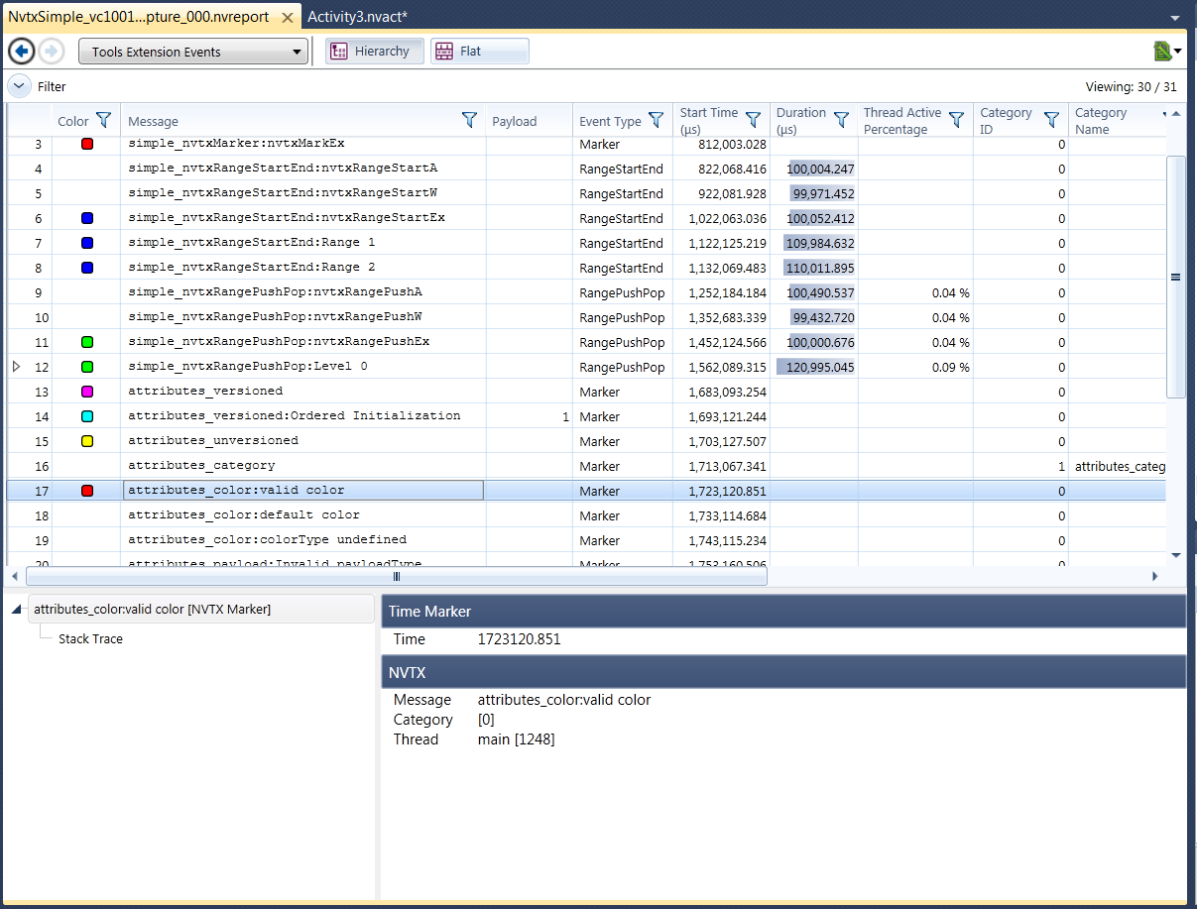
Task: Filter Thread Active Percentage column
Action: point(956,120)
